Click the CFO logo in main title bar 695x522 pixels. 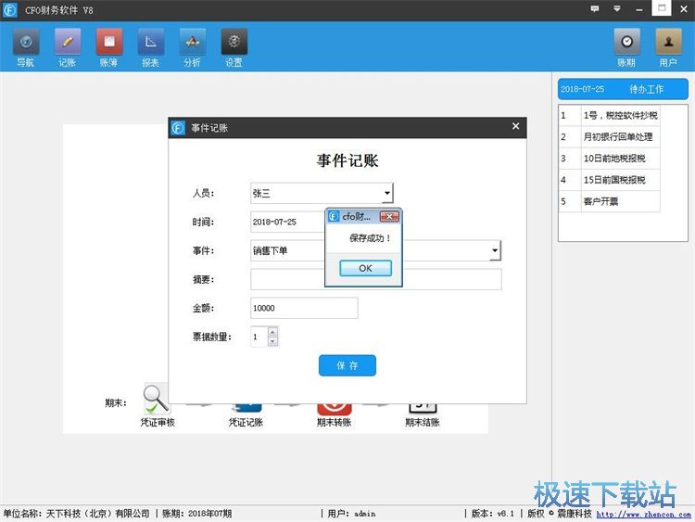pyautogui.click(x=10, y=10)
